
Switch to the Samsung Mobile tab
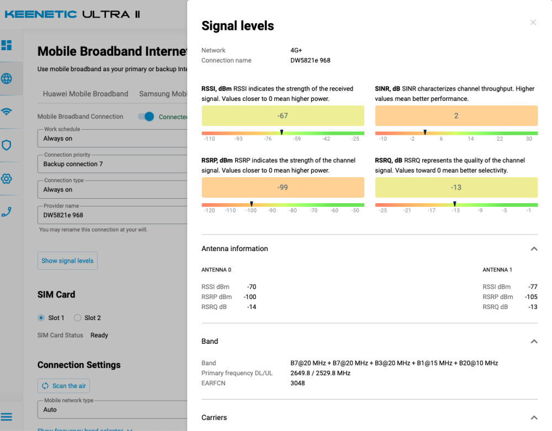click(163, 94)
